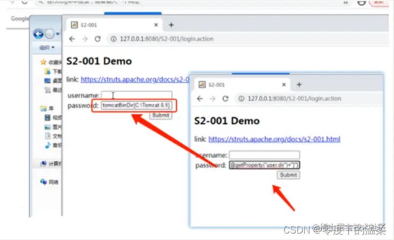Select Favorites star item in Explorer sidebar
The height and width of the screenshot is (240, 394).
tap(51, 62)
